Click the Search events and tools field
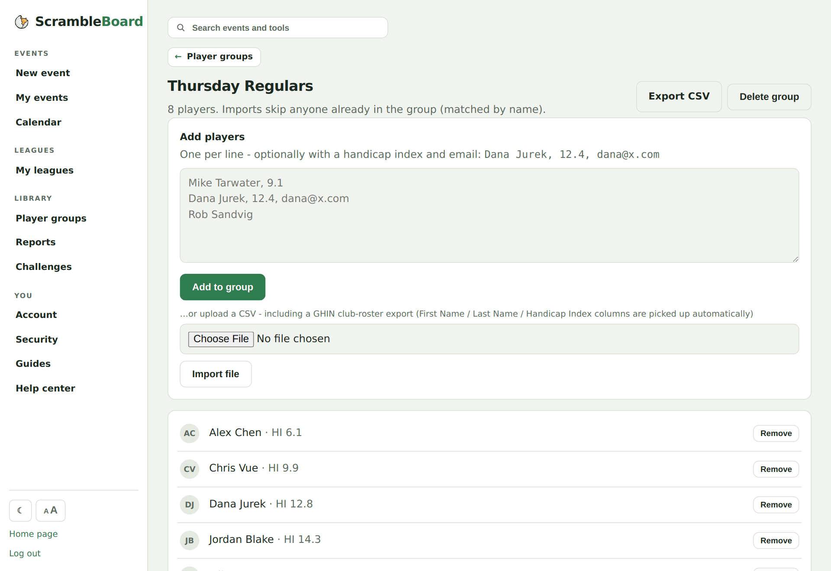 [x=278, y=28]
